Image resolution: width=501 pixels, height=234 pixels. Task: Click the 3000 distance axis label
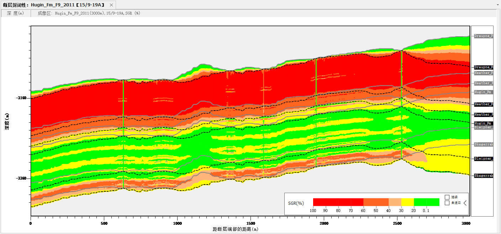coord(465,223)
